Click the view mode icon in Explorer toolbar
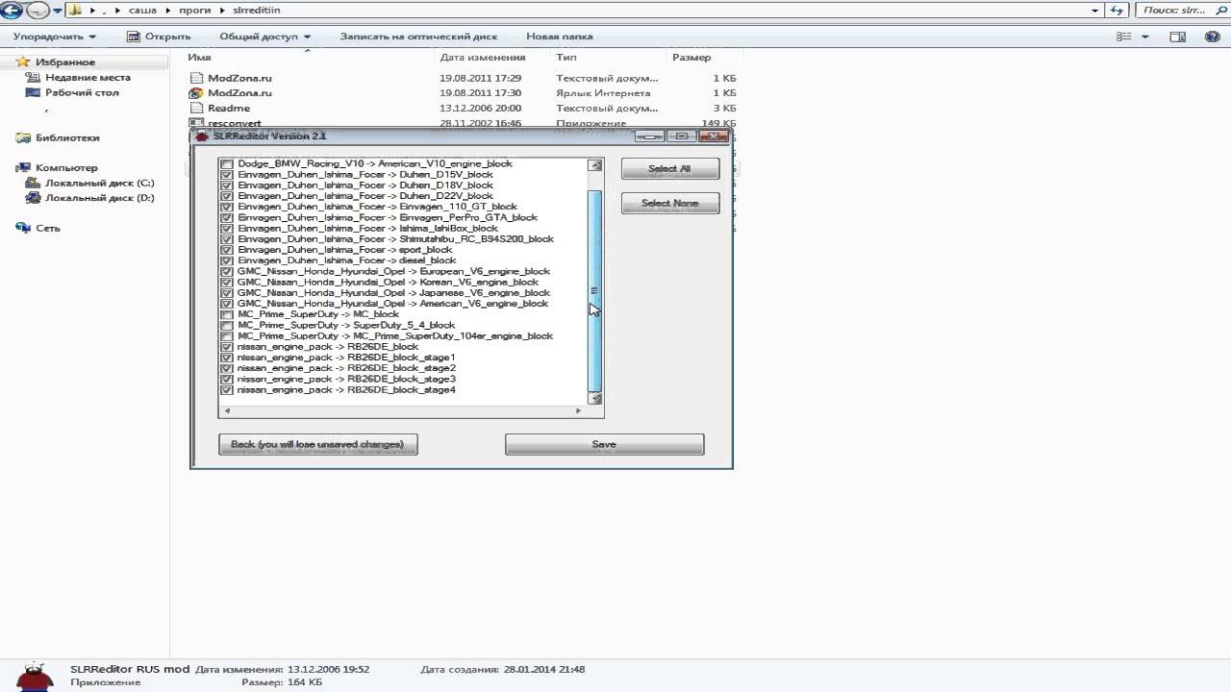Viewport: 1231px width, 692px height. [1123, 37]
